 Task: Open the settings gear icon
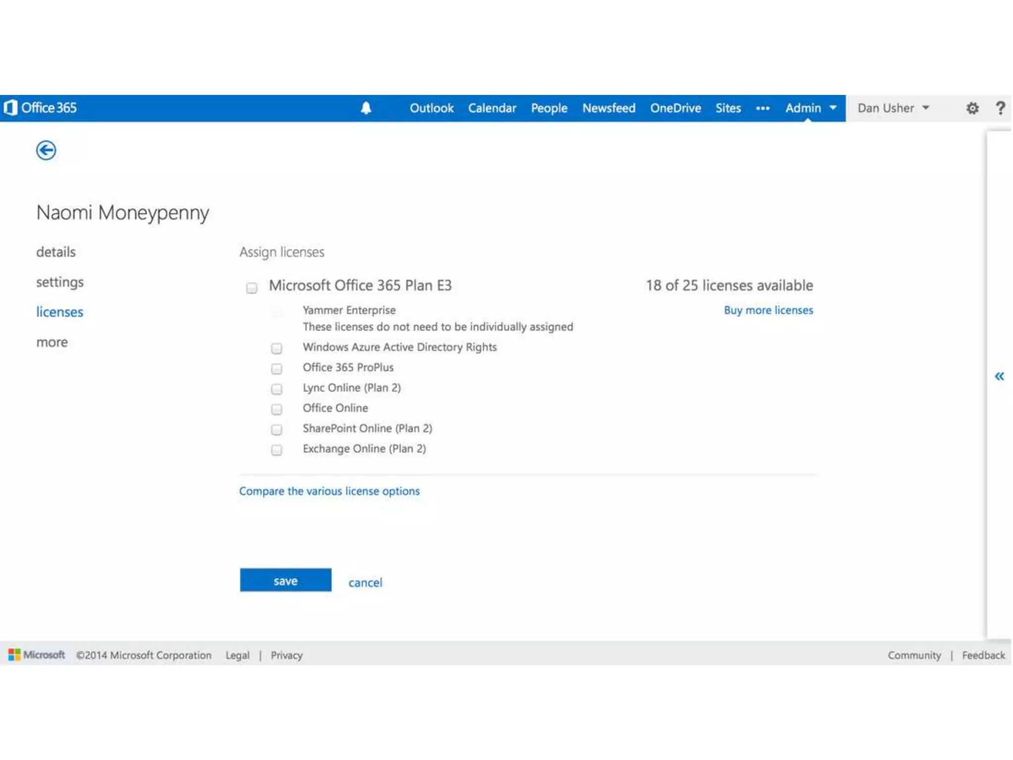coord(972,108)
